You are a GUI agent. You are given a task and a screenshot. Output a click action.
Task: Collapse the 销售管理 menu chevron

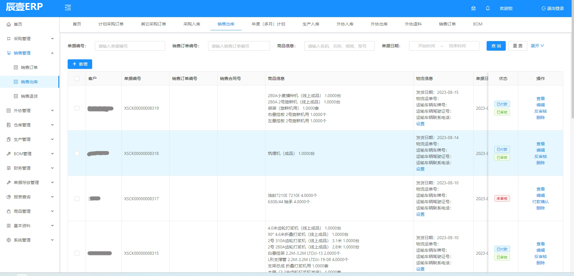click(52, 53)
